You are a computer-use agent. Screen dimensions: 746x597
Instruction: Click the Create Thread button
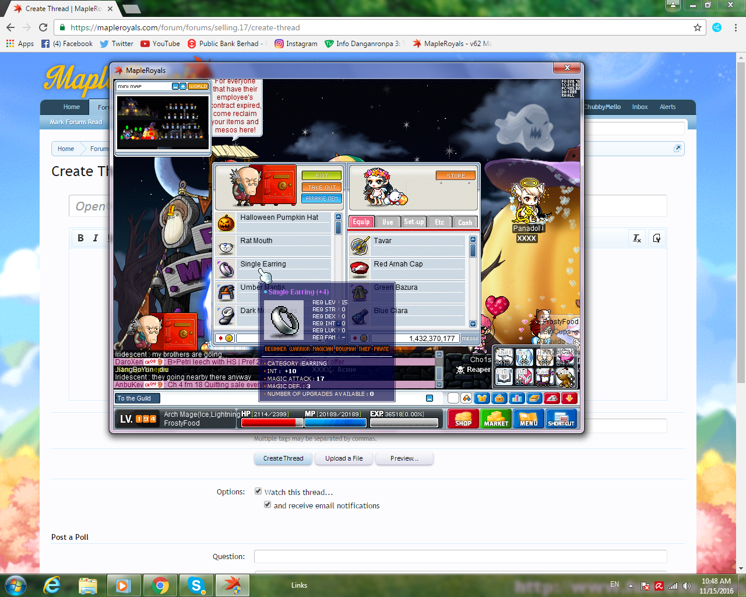point(283,458)
